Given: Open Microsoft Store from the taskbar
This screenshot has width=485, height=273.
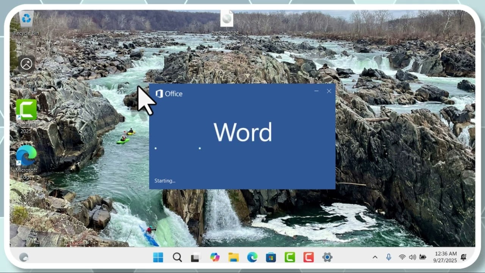Looking at the screenshot, I should point(271,257).
